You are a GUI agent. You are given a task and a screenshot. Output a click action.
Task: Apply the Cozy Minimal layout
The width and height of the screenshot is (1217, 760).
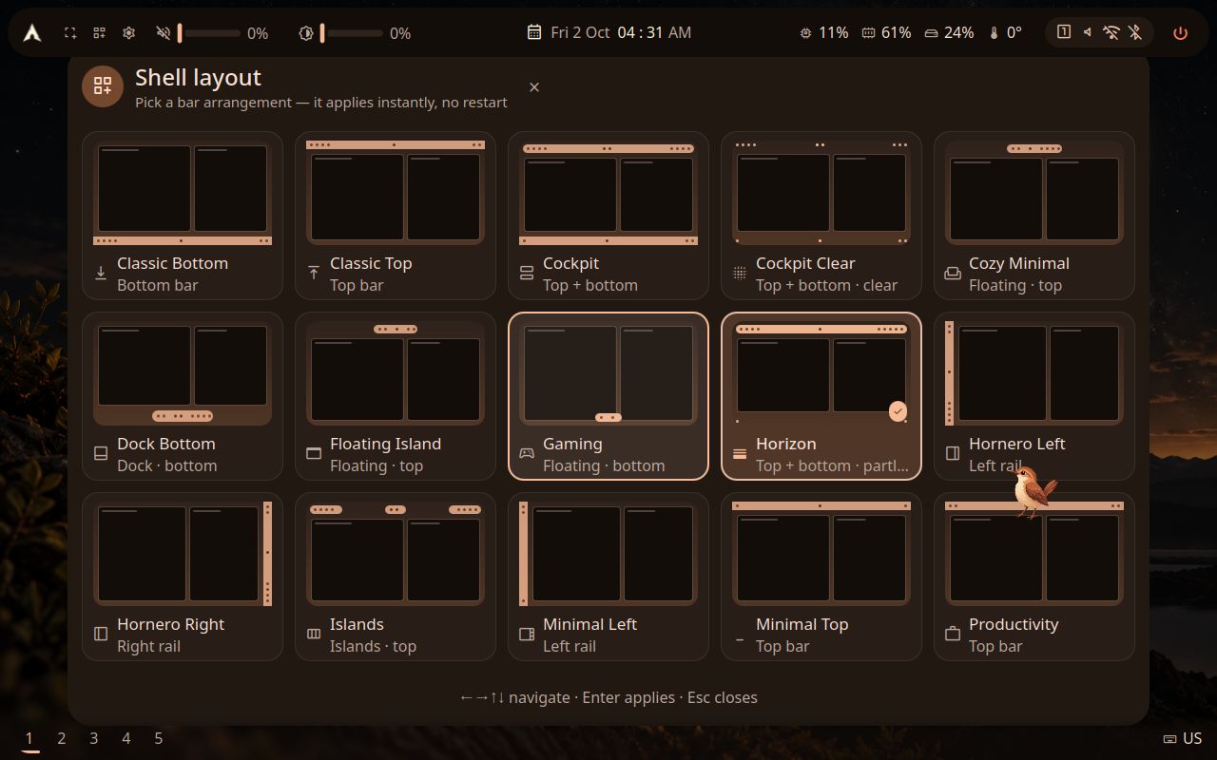(1034, 216)
